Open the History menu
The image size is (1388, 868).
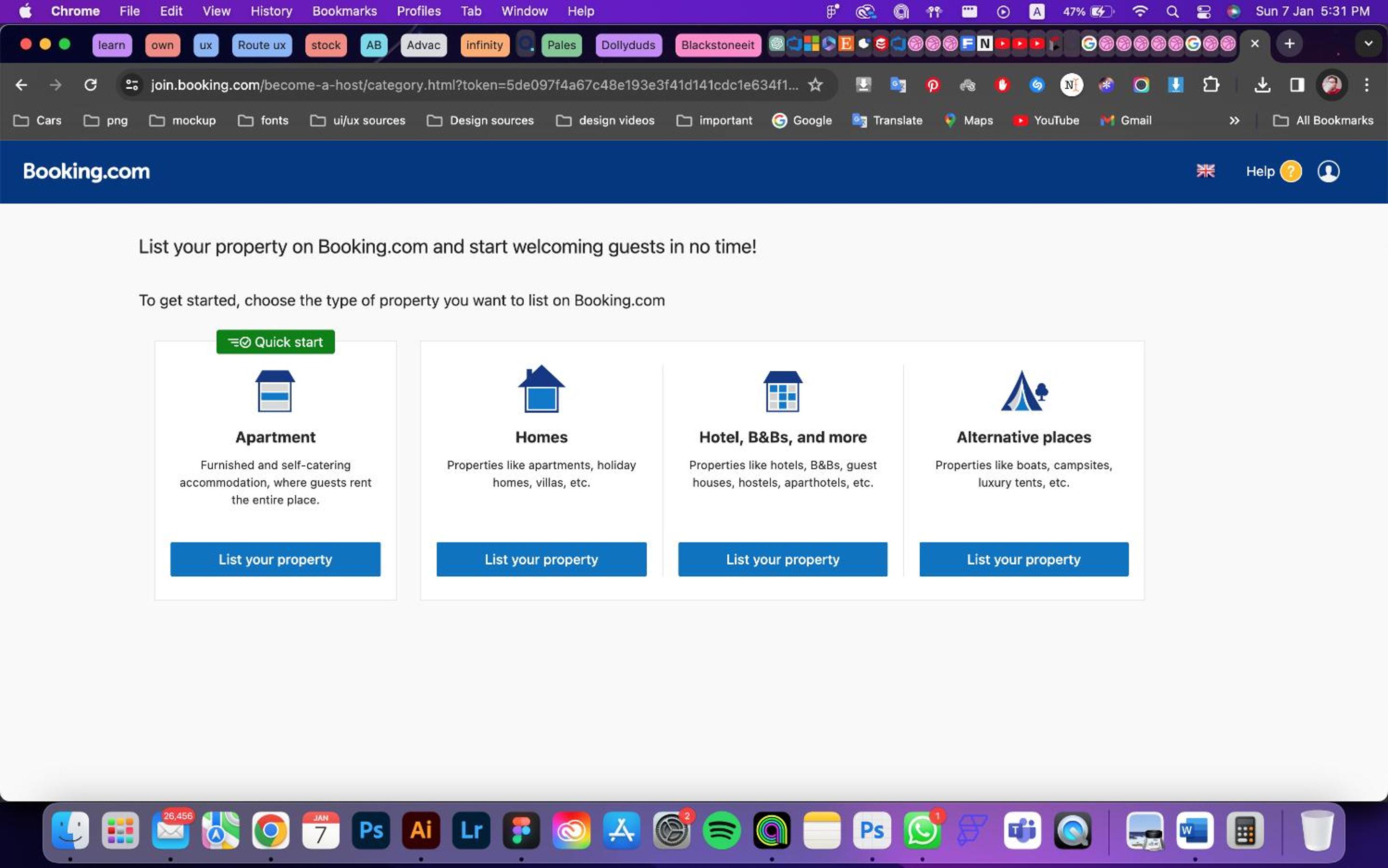coord(271,12)
